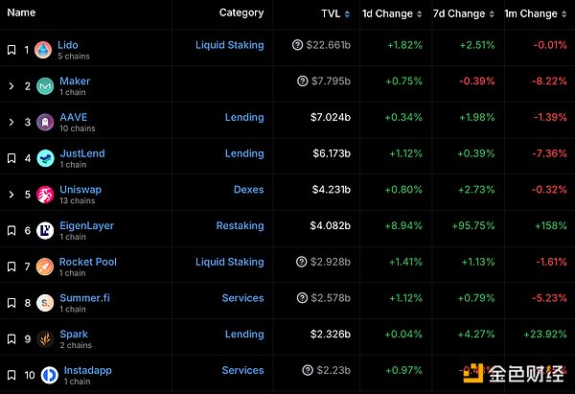Expand the Uniswap row chevron
This screenshot has width=575, height=394.
coord(11,195)
